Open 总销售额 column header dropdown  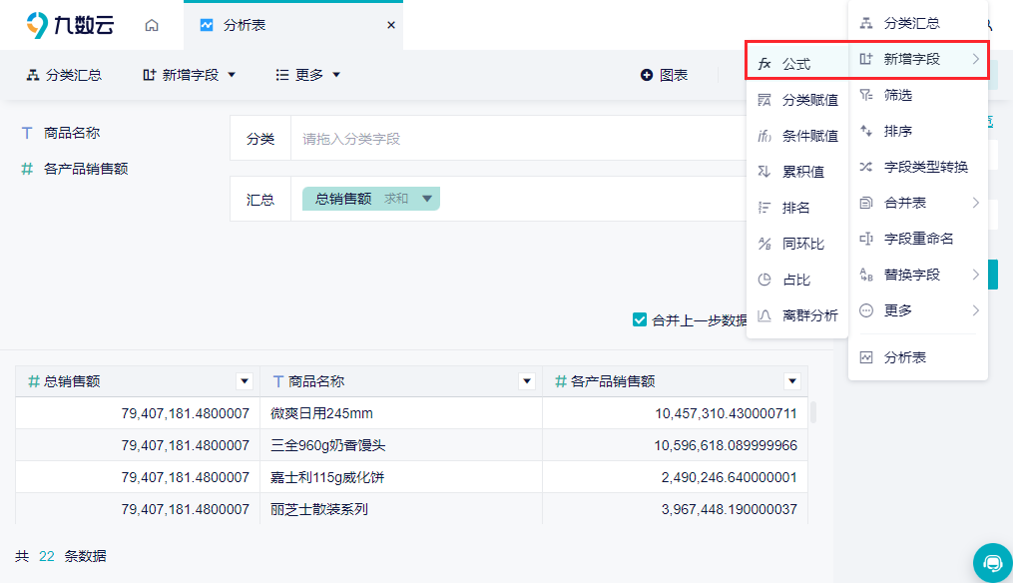245,381
